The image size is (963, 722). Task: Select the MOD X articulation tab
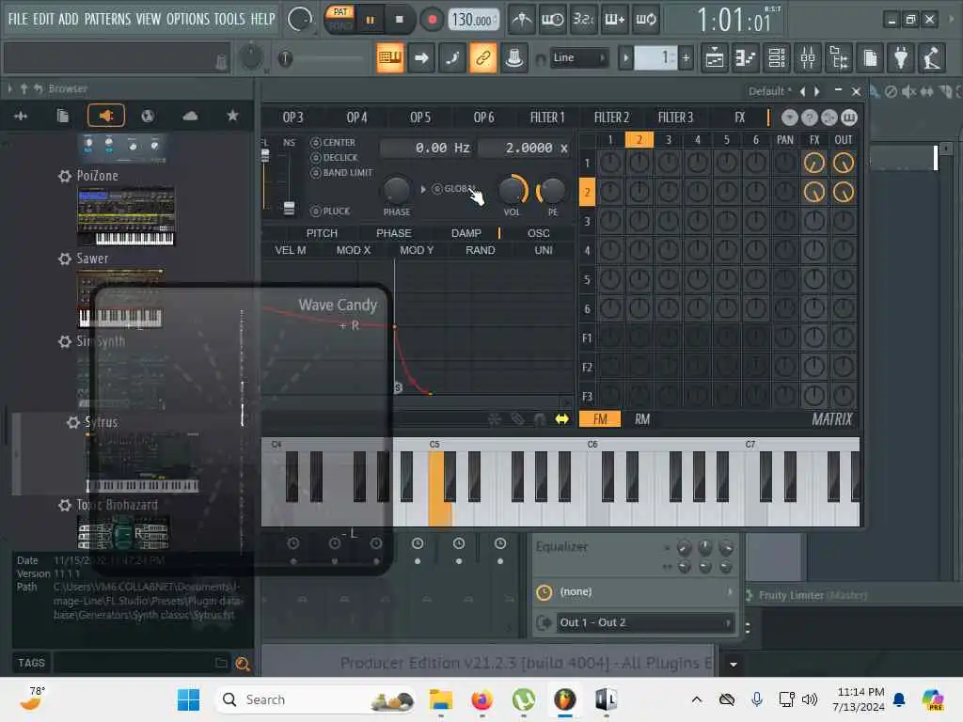coord(354,250)
